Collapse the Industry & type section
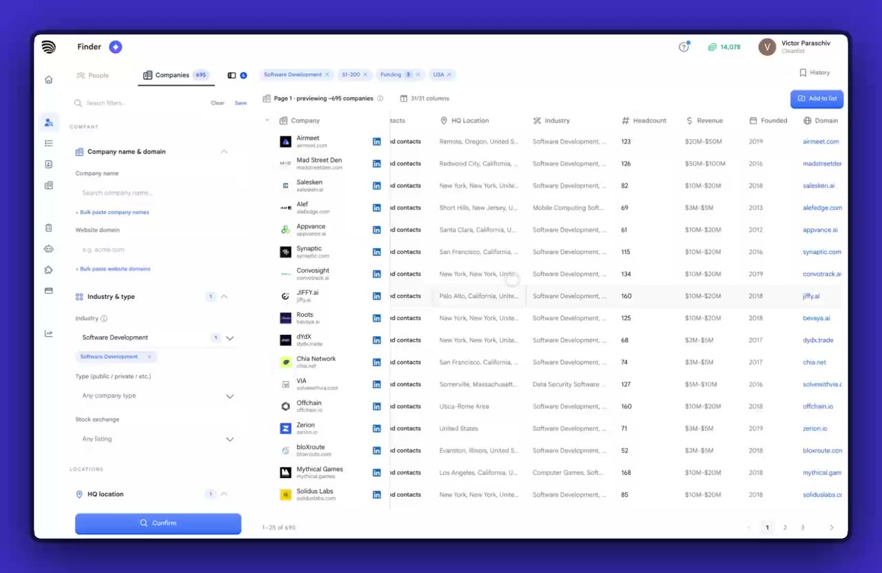882x573 pixels. pos(223,297)
